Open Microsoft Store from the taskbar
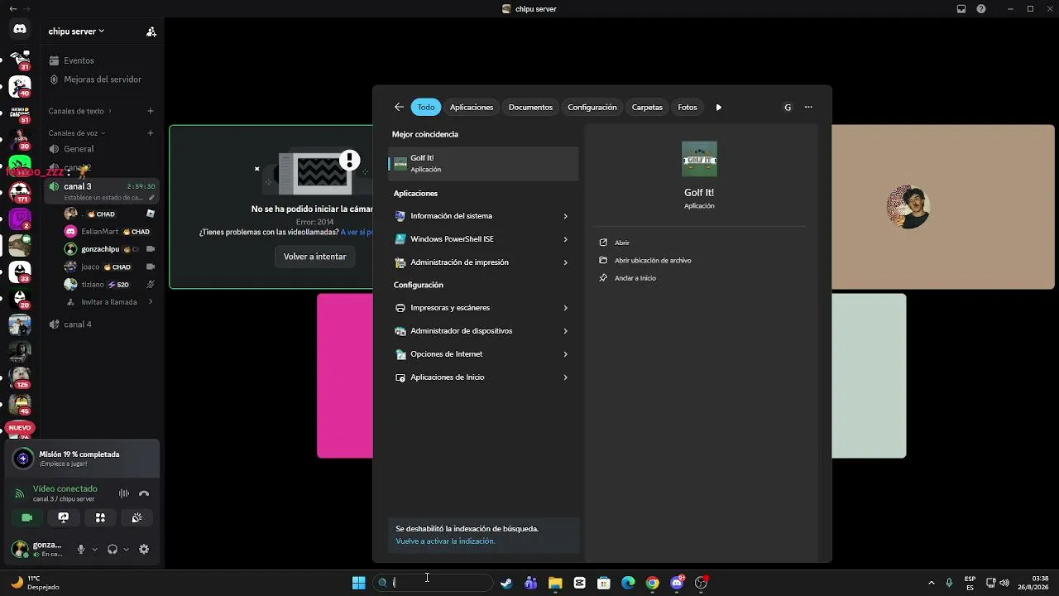Image resolution: width=1059 pixels, height=596 pixels. click(x=604, y=583)
